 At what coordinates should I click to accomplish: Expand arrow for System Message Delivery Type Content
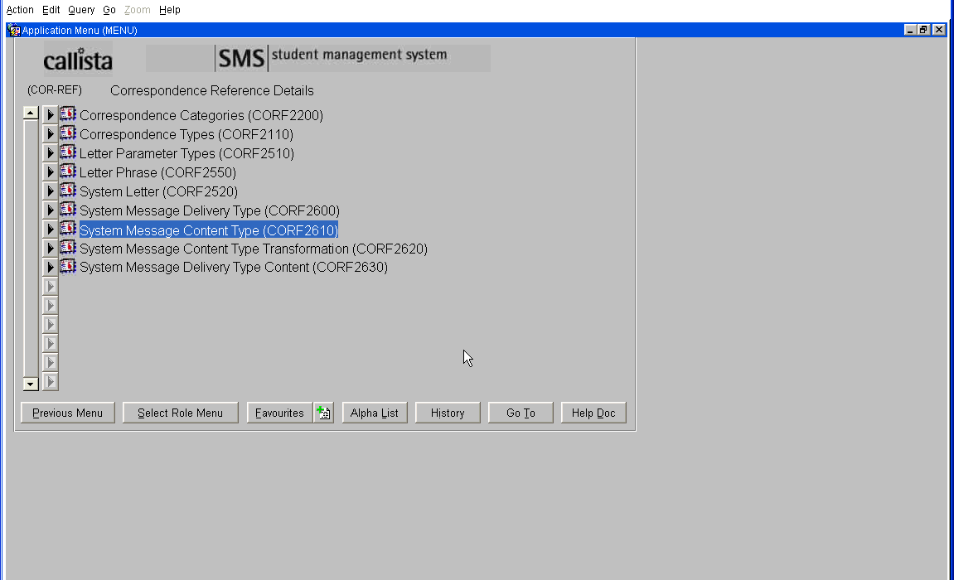(50, 268)
